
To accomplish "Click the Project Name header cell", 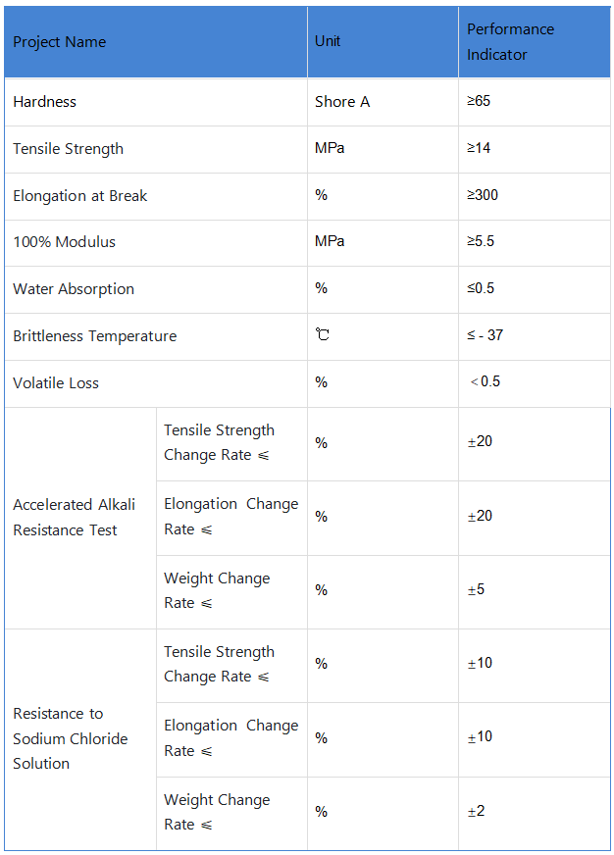I will click(x=59, y=42).
